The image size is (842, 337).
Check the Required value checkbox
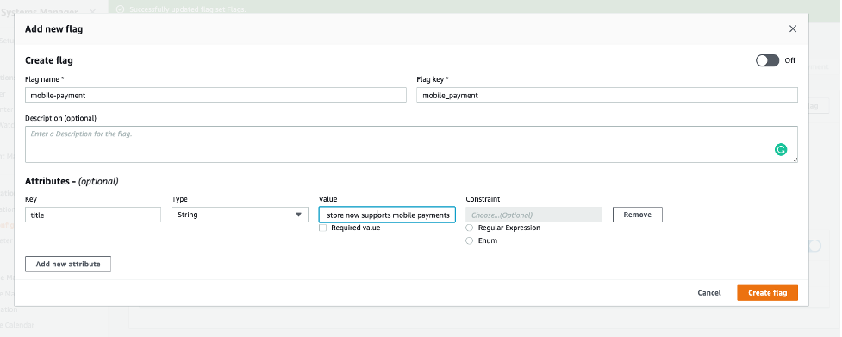322,228
